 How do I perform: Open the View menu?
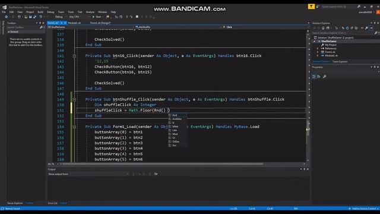pos(20,12)
